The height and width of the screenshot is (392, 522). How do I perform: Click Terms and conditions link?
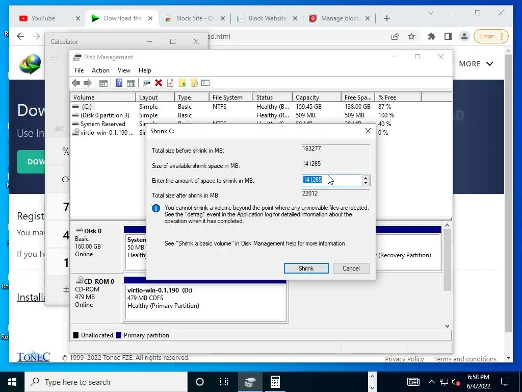[465, 359]
